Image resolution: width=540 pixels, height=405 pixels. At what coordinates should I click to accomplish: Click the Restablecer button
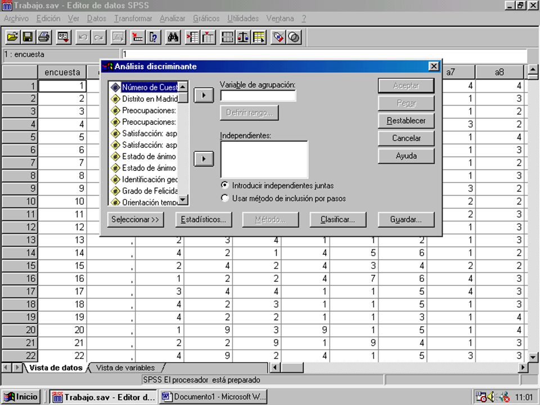(x=406, y=120)
